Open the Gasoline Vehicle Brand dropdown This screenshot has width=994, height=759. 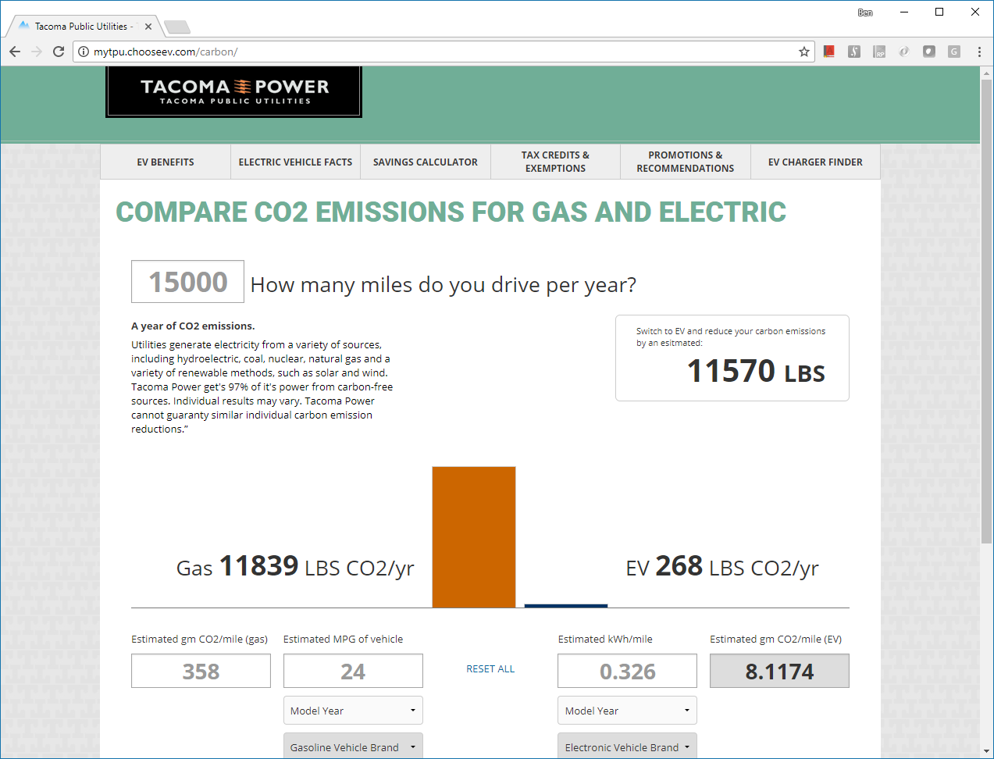pos(353,747)
